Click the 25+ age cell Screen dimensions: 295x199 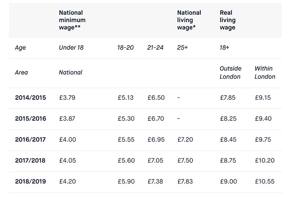[x=182, y=48]
